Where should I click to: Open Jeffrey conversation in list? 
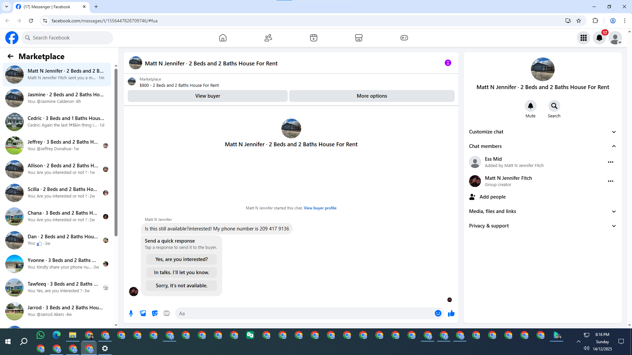tap(57, 146)
